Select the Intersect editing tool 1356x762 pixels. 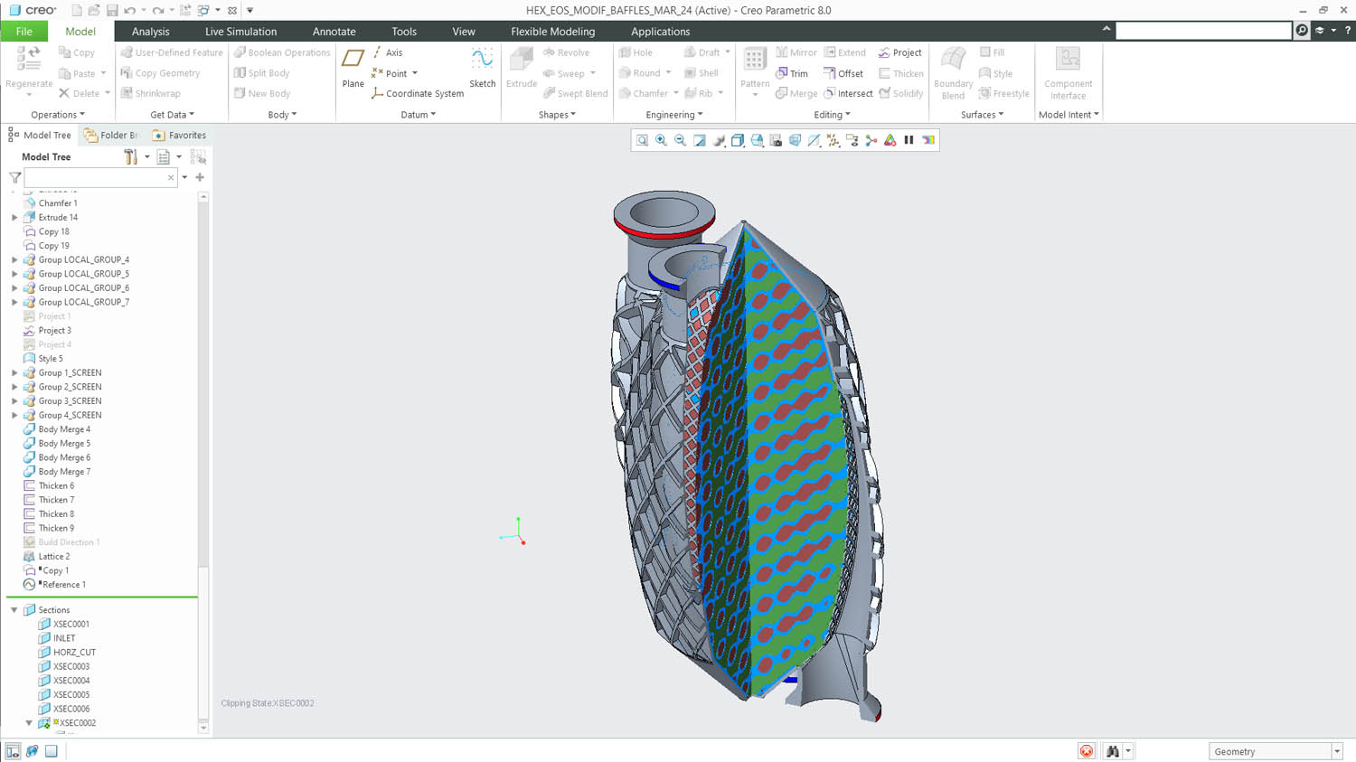point(848,94)
